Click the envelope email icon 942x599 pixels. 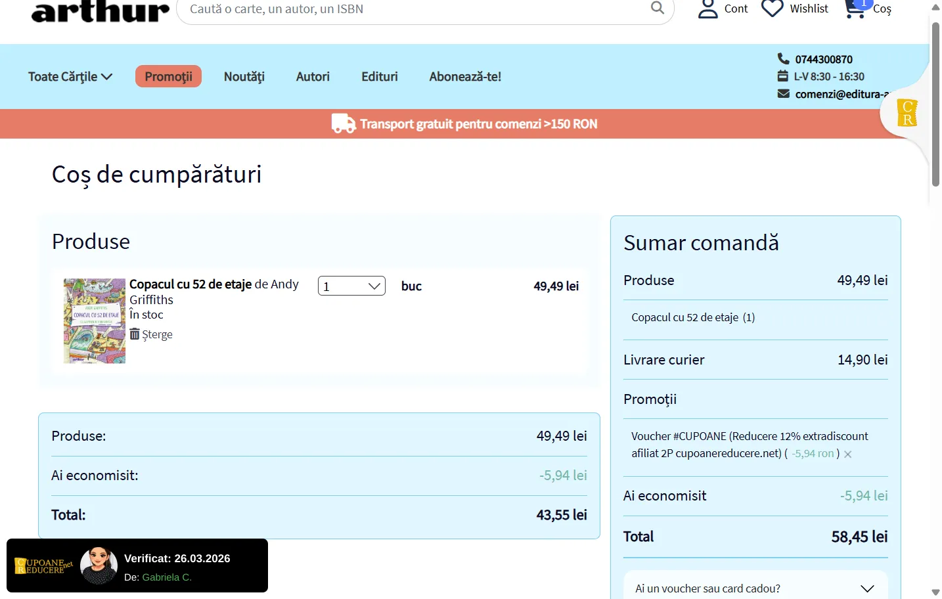[x=783, y=94]
